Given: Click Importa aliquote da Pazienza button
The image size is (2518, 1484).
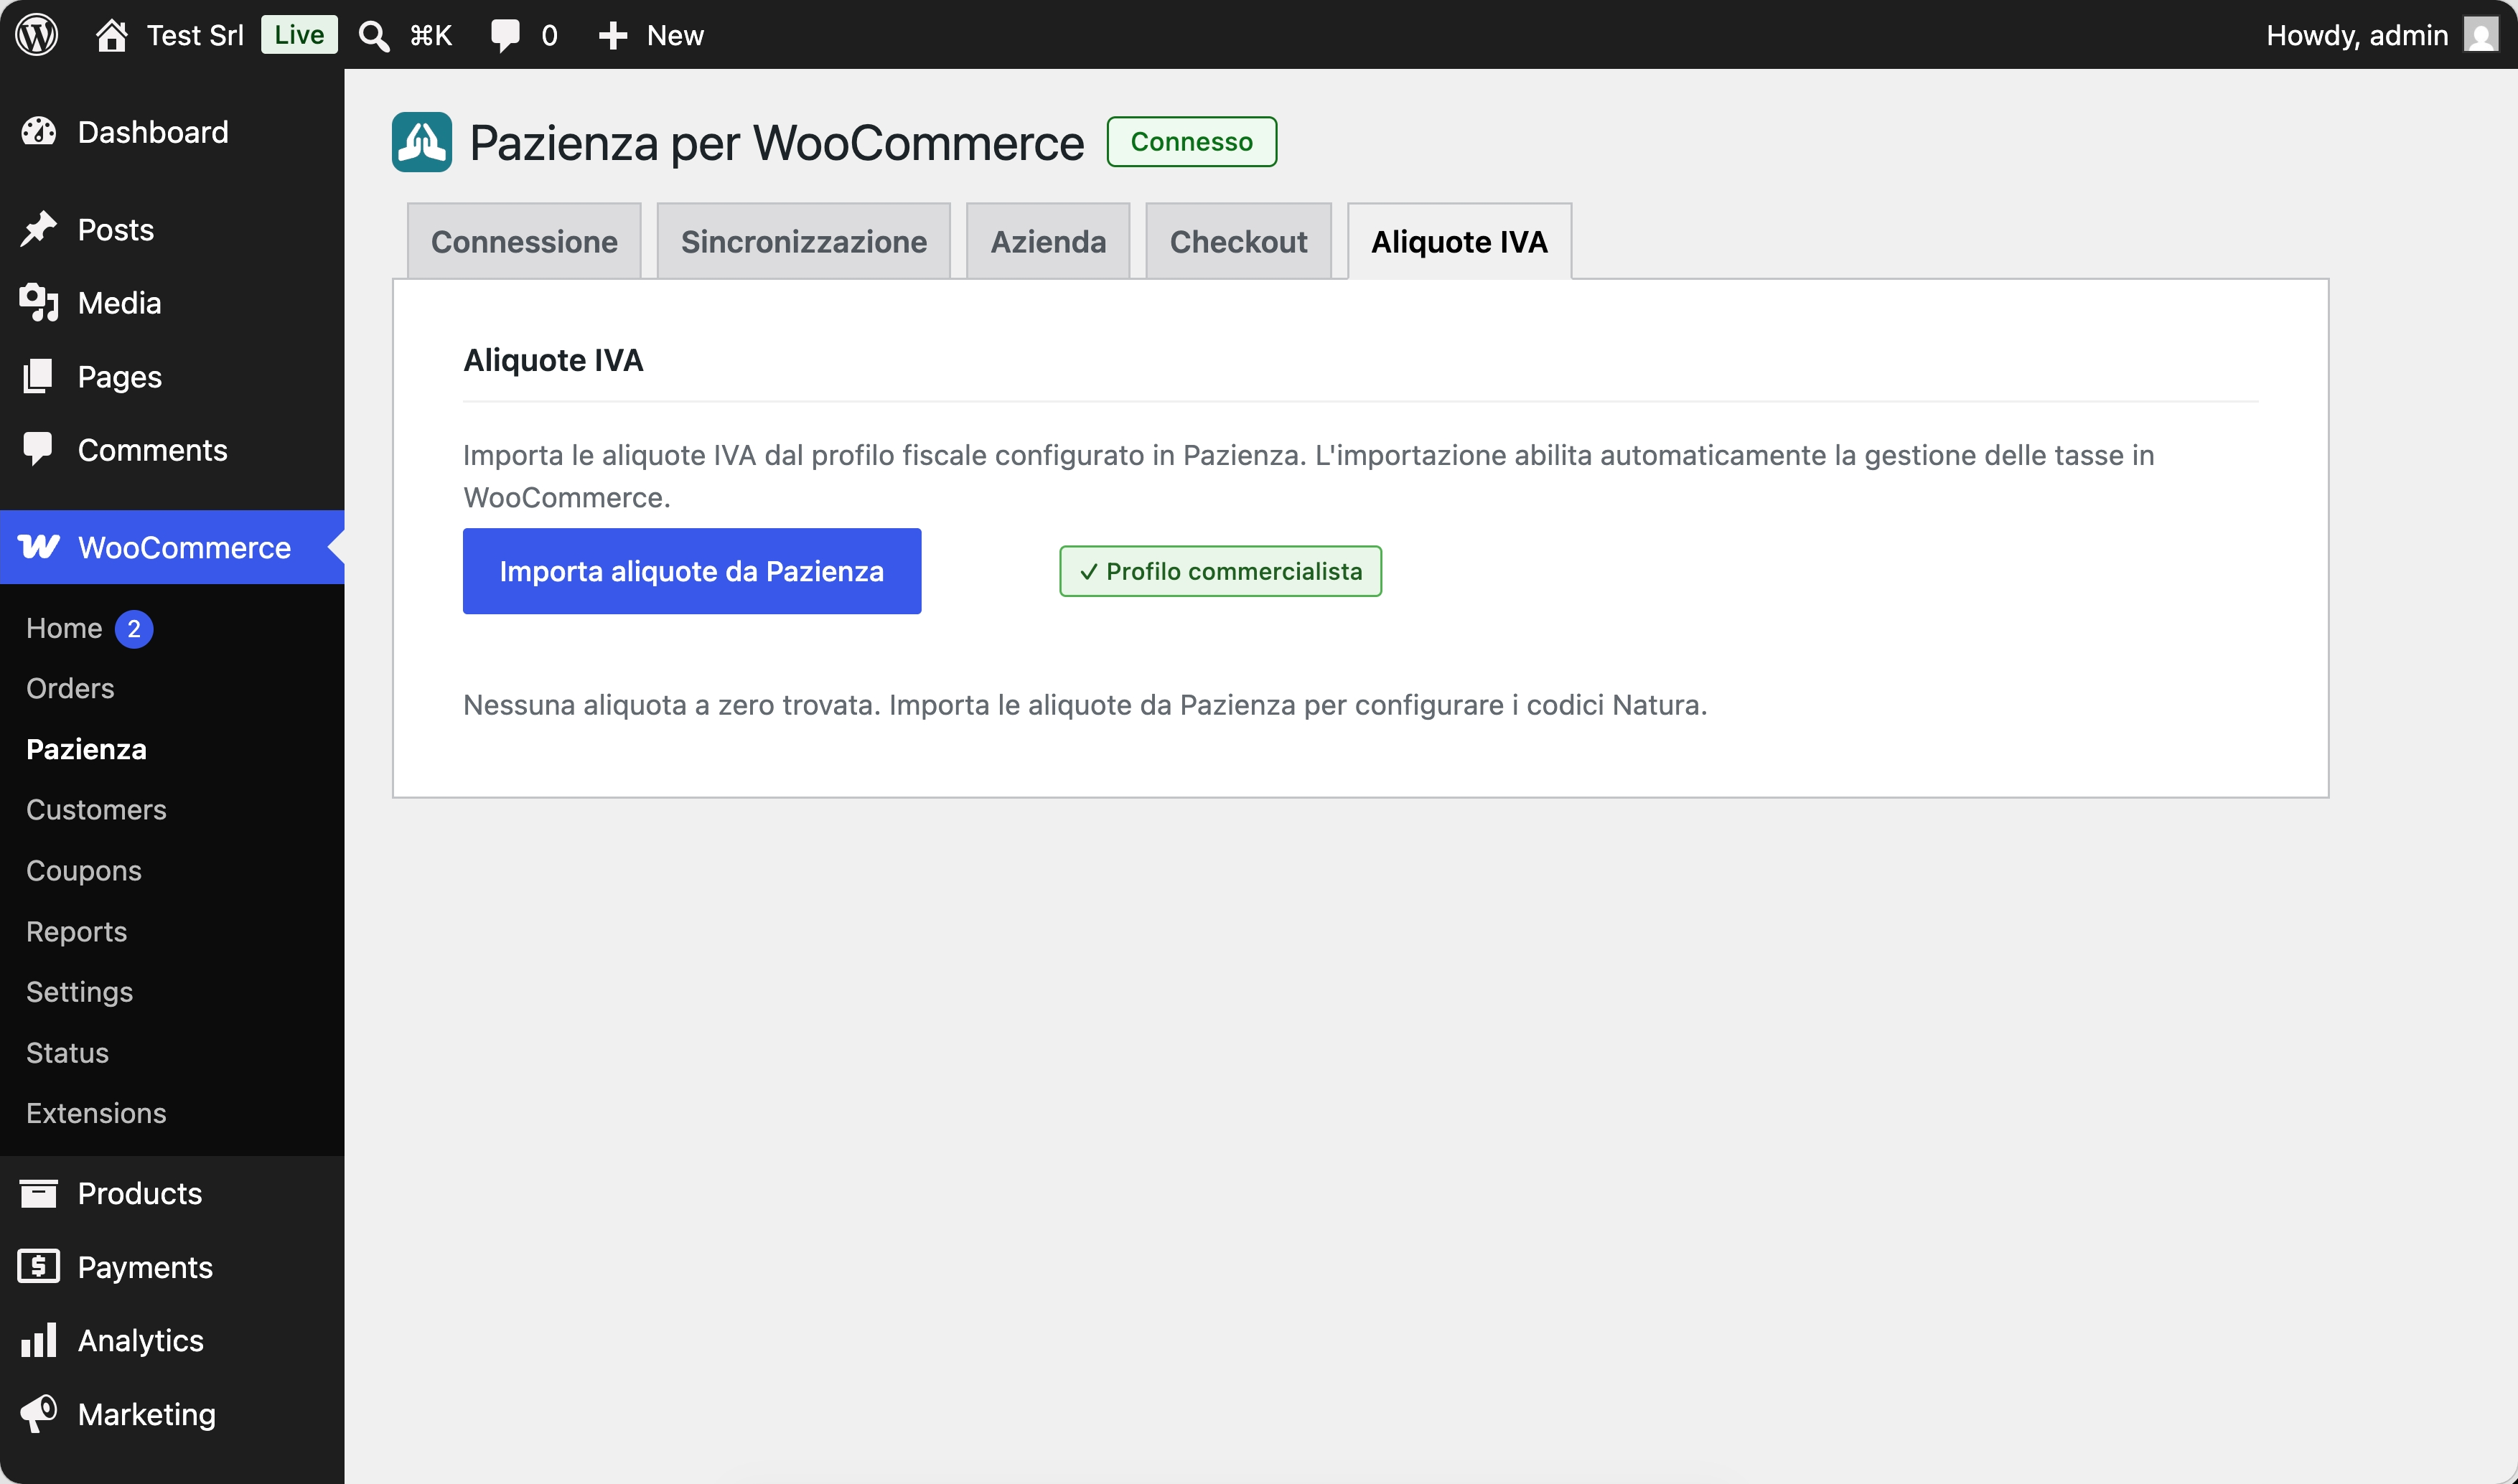Looking at the screenshot, I should (692, 571).
